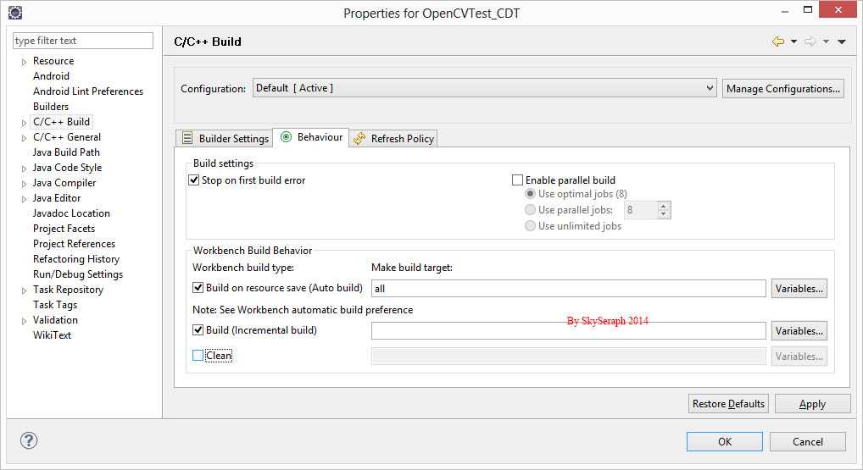Expand the Resource tree node
The width and height of the screenshot is (863, 470).
point(24,61)
